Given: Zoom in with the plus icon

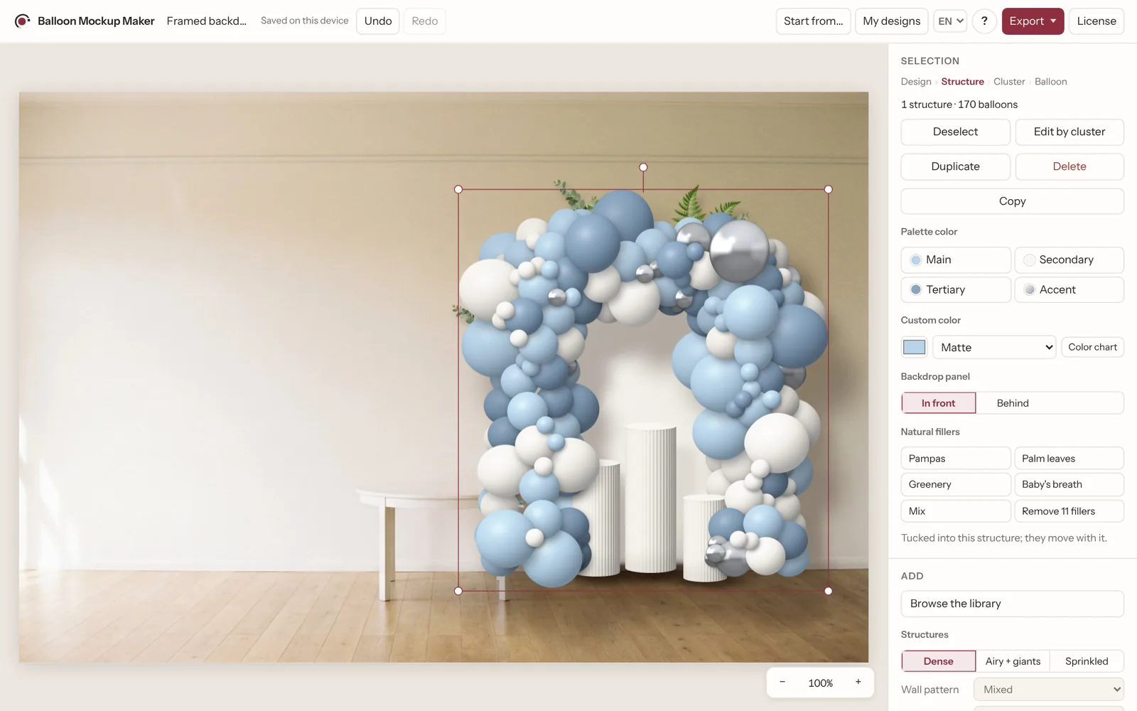Looking at the screenshot, I should (858, 683).
